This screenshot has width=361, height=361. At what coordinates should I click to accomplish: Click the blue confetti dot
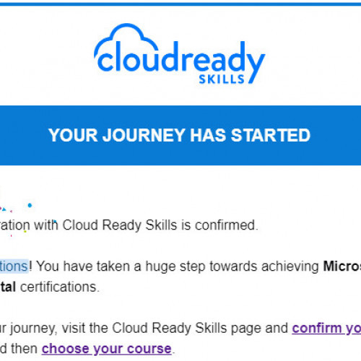click(30, 205)
